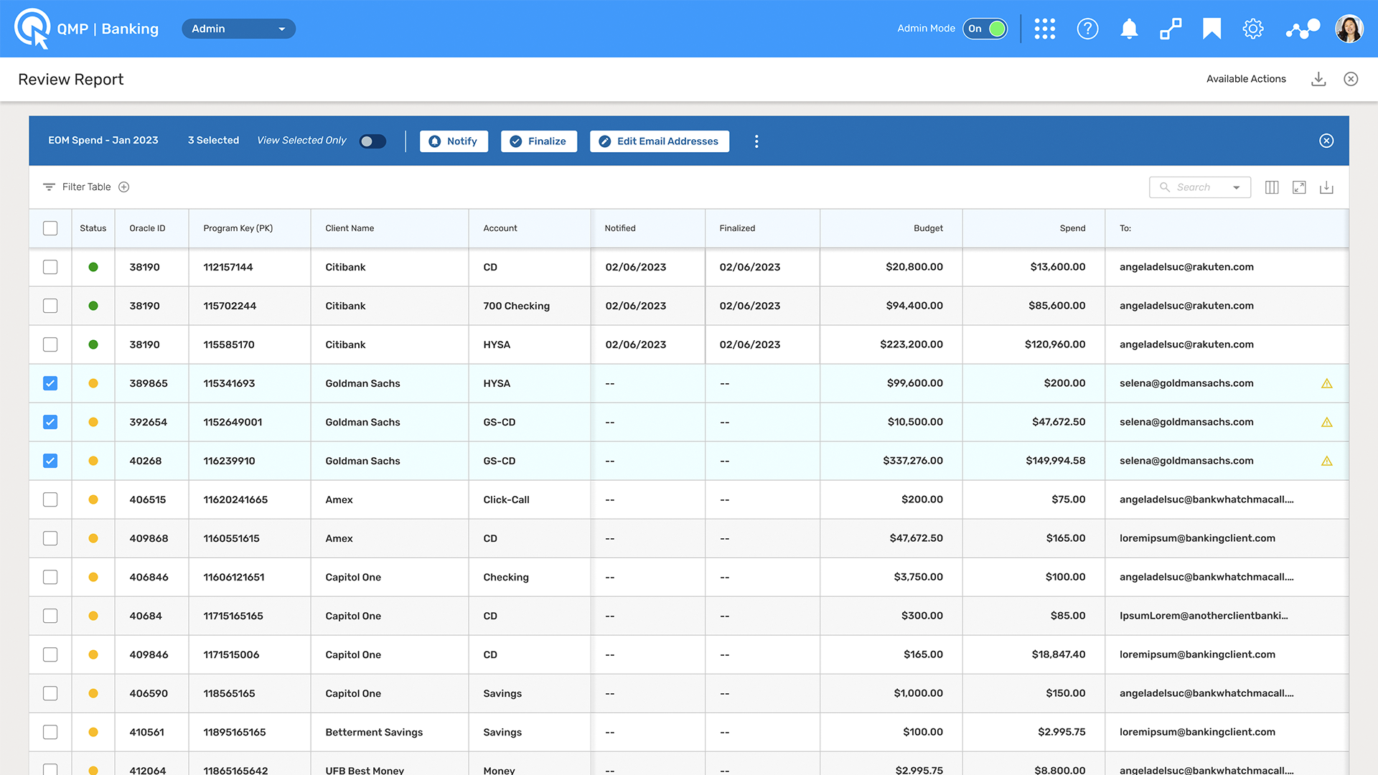Sort by Status column header
This screenshot has width=1378, height=775.
93,228
